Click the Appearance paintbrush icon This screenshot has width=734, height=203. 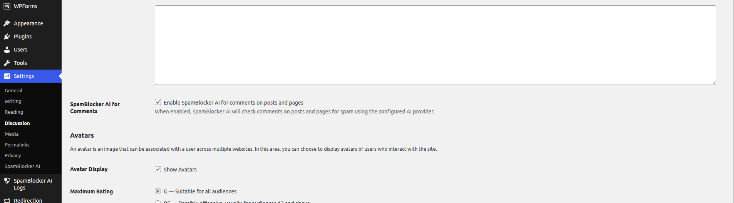[x=7, y=23]
